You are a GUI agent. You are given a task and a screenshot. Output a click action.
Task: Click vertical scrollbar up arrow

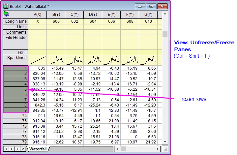(x=165, y=14)
